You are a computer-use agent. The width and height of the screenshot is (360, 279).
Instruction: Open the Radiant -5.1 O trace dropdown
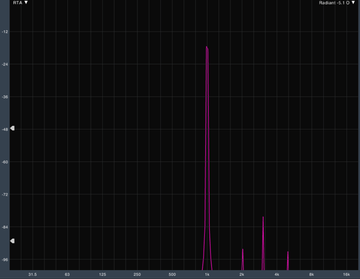353,2
